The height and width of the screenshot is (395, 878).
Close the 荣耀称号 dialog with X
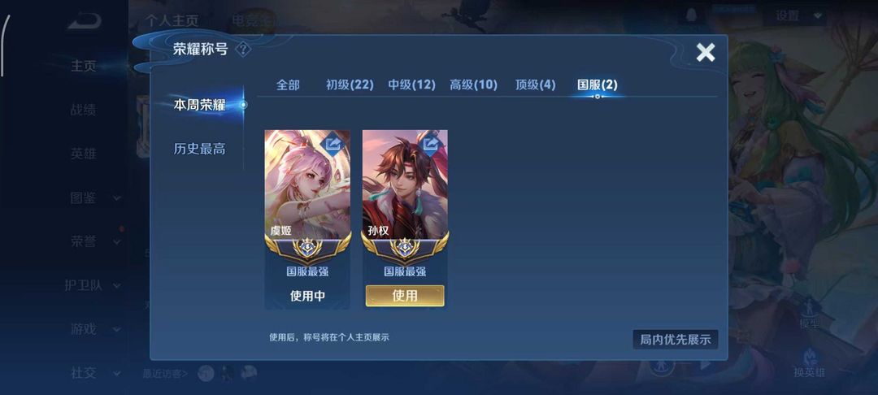click(x=706, y=53)
